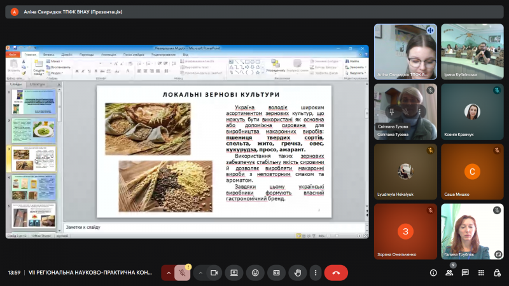Image resolution: width=509 pixels, height=286 pixels.
Task: Open the meeting details info icon
Action: click(x=433, y=273)
